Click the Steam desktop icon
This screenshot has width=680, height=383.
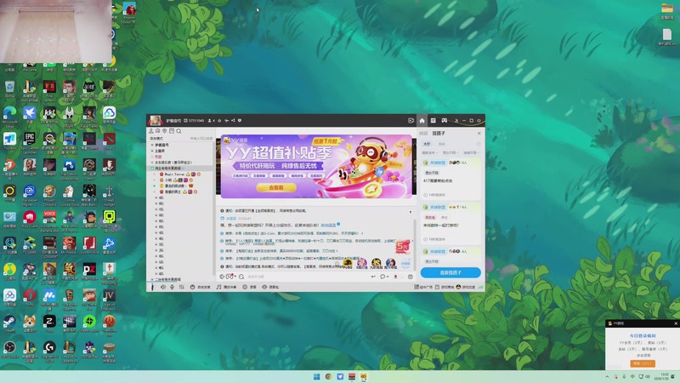coord(9,324)
